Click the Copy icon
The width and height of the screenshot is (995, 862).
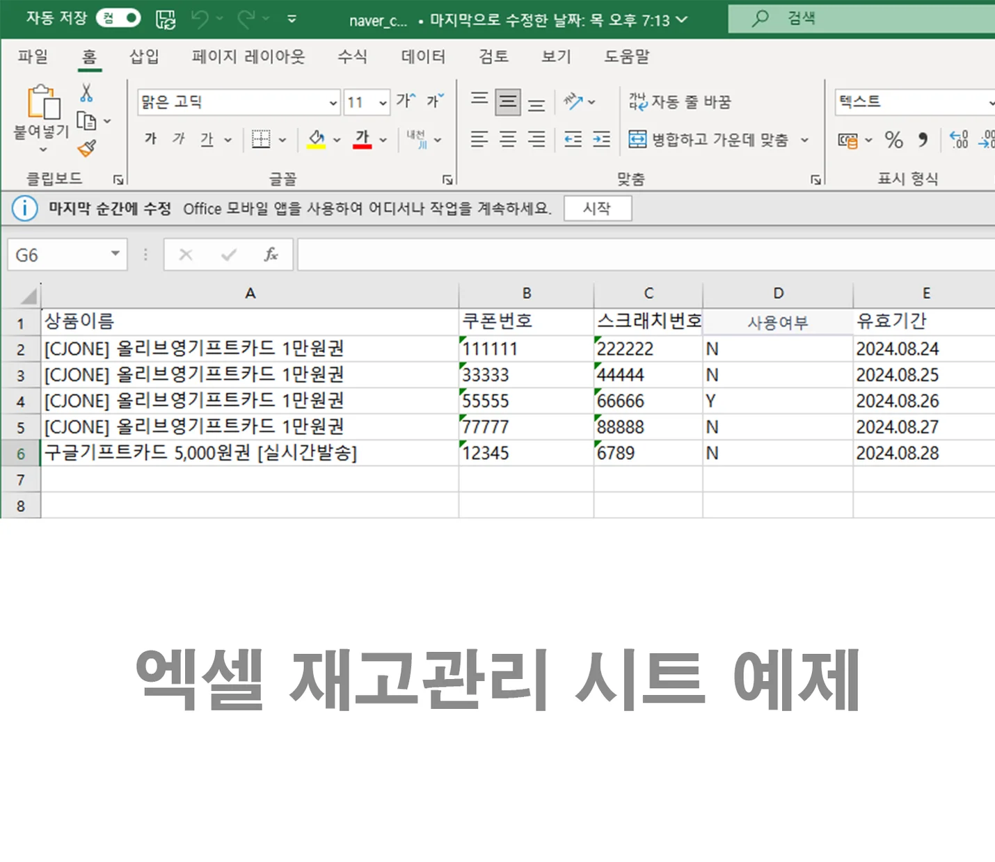(x=86, y=121)
